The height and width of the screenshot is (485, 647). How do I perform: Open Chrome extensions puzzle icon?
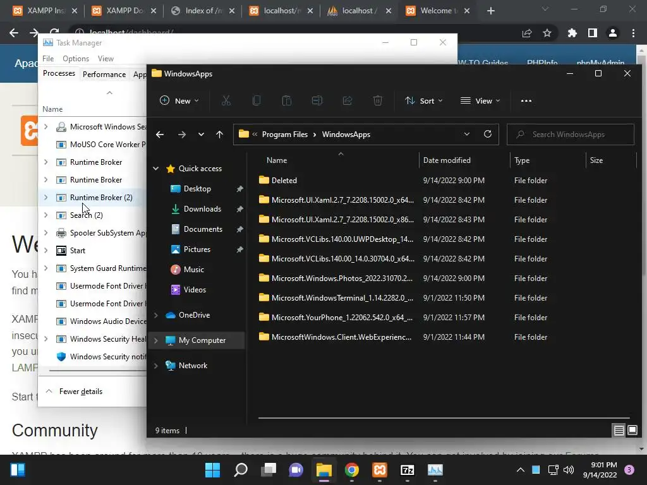572,33
